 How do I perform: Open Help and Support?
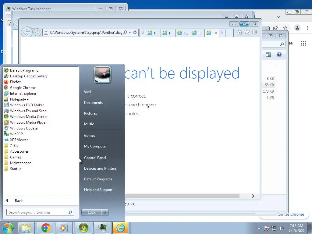tap(98, 190)
